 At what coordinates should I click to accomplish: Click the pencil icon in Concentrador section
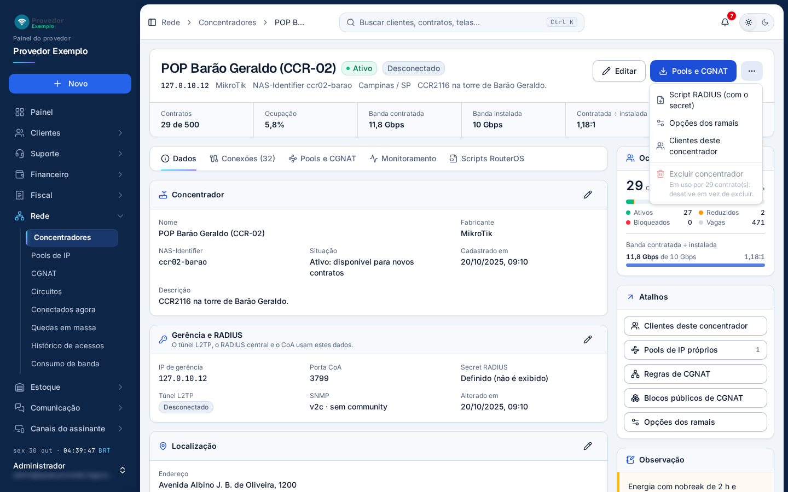[x=588, y=195]
